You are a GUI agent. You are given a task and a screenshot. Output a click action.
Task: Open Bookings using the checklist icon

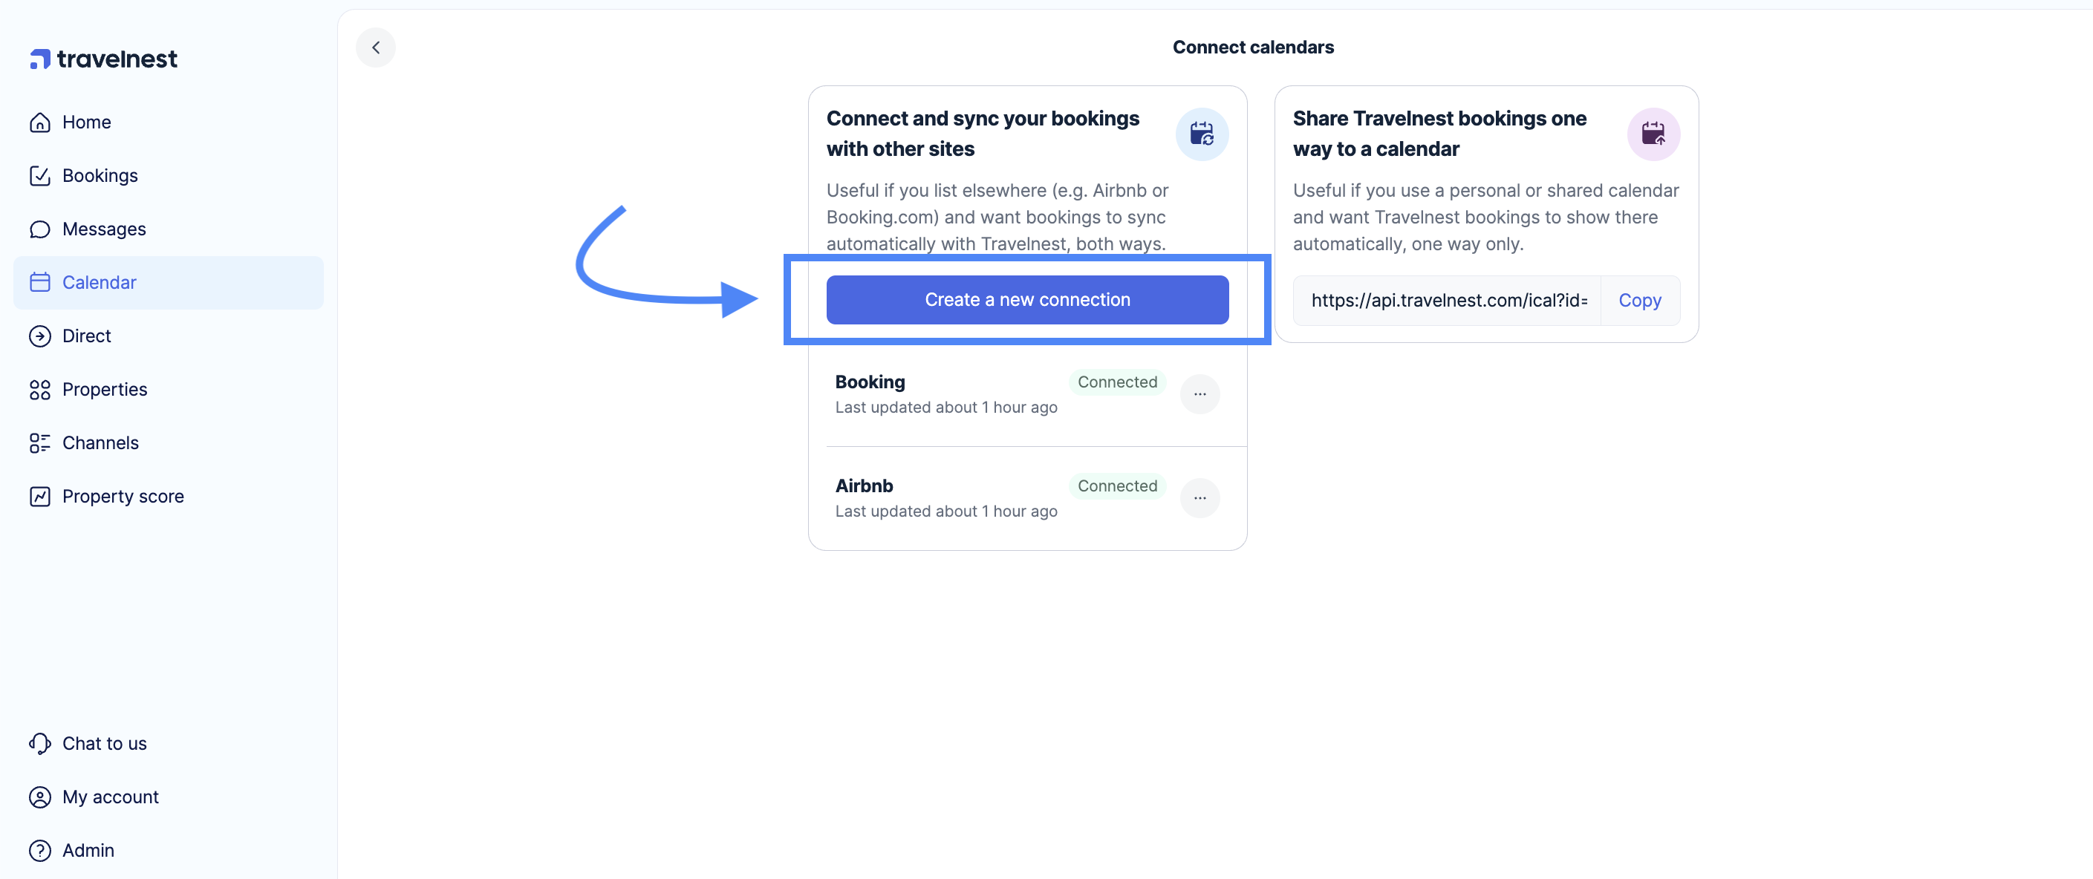pyautogui.click(x=41, y=175)
